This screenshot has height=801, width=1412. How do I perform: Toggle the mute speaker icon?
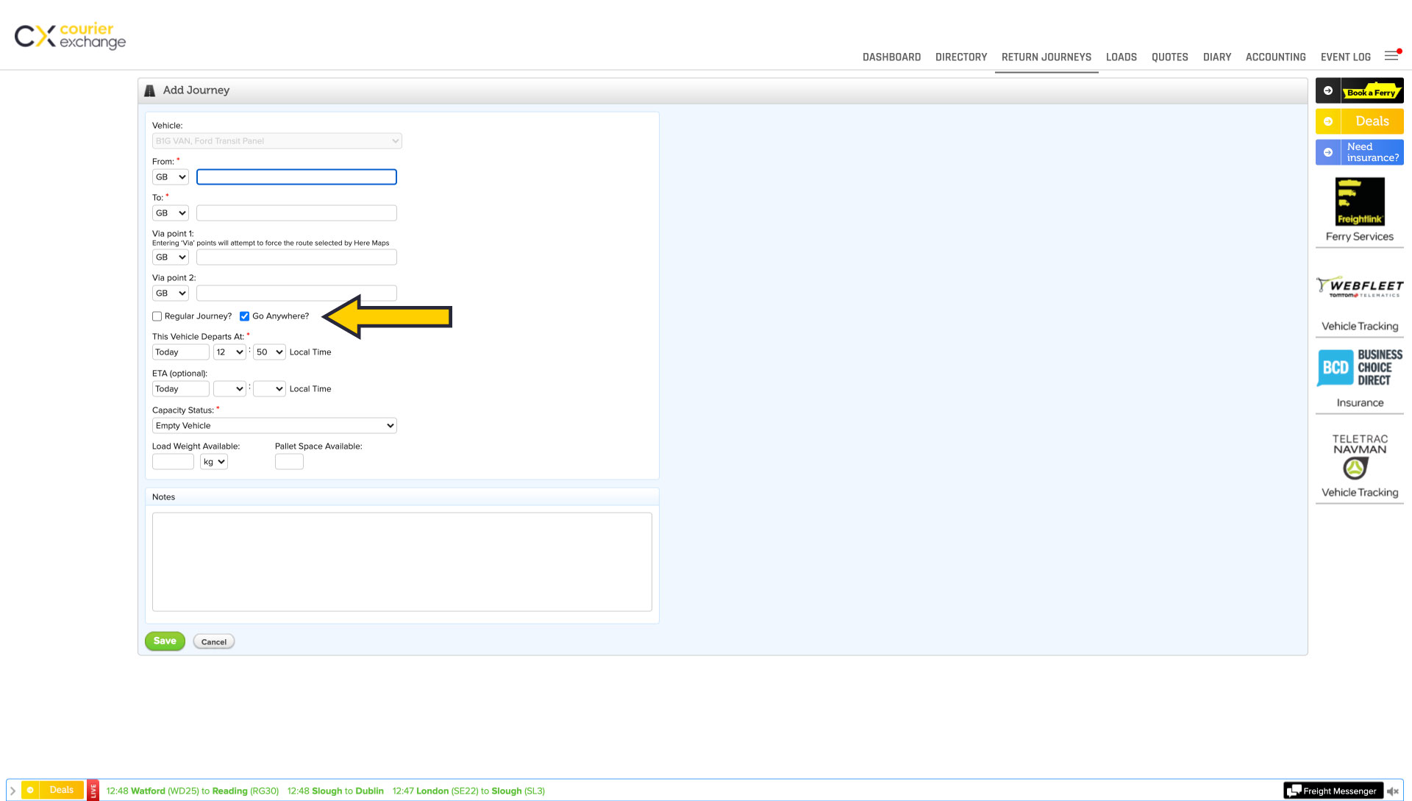tap(1392, 791)
